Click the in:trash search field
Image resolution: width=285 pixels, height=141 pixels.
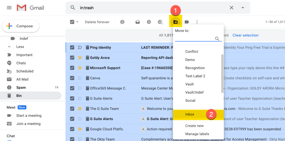pos(153,8)
